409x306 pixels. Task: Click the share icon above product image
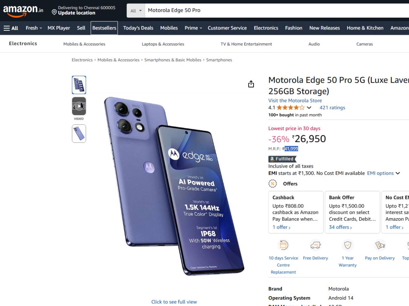pos(251,84)
